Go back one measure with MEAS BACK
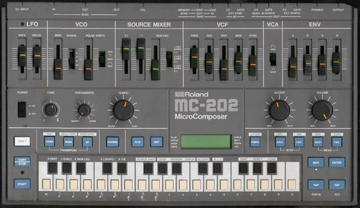 coord(318,142)
